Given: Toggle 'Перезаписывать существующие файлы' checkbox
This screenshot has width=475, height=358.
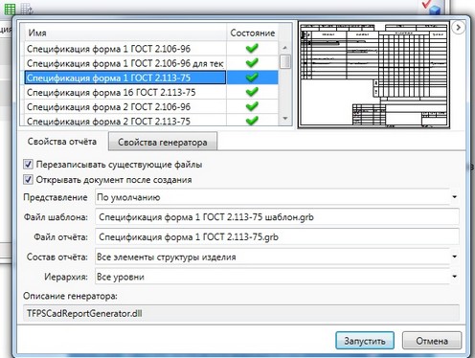Looking at the screenshot, I should coord(28,165).
